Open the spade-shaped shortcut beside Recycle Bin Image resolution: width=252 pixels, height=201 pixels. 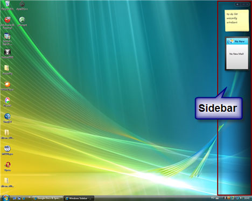(22, 5)
